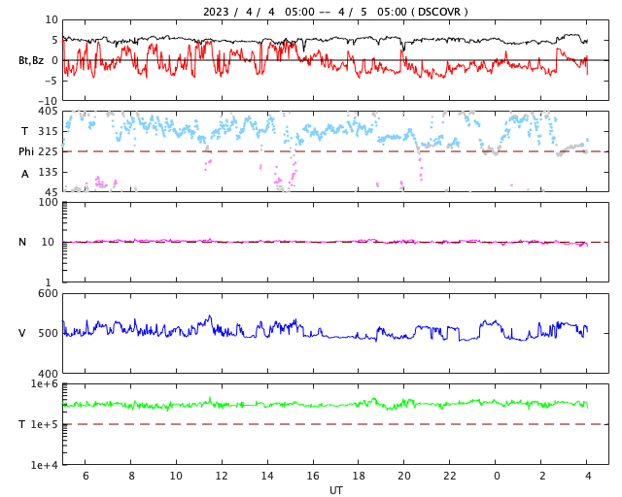The image size is (622, 497).
Task: Click the 100 tick label on density axis
Action: (x=48, y=202)
